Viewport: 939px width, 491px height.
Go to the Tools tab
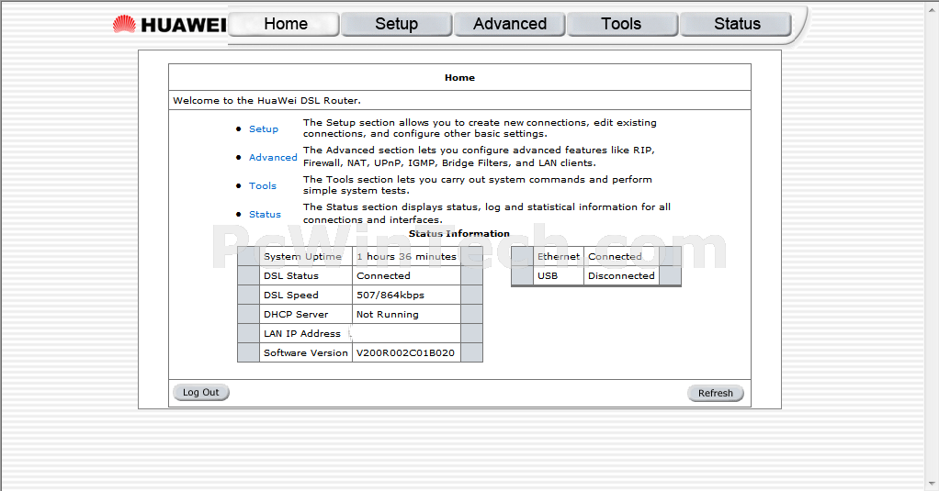pos(622,24)
